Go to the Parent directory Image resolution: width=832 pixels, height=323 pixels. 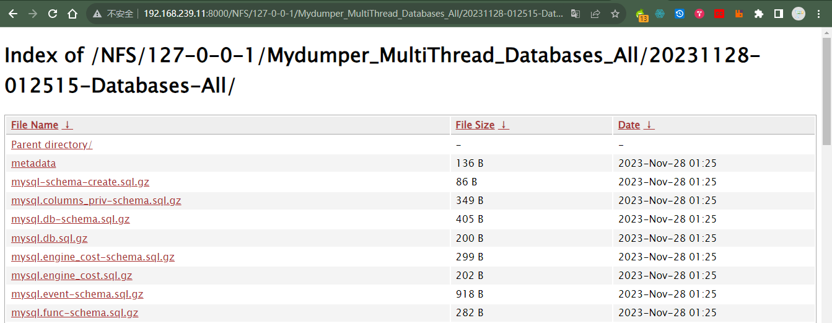pos(51,144)
